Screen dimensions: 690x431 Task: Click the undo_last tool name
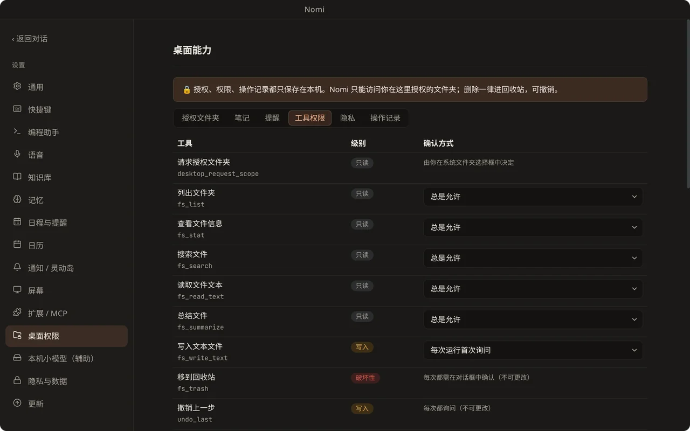click(x=195, y=419)
